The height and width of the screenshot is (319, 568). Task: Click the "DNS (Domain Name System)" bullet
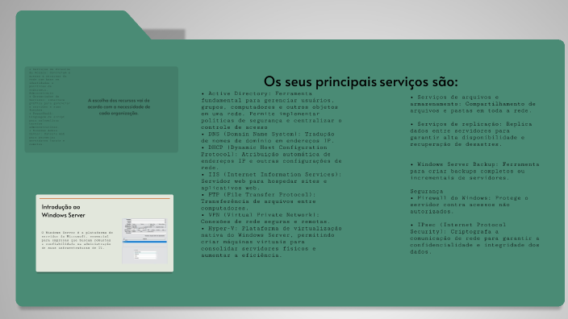pos(268,138)
